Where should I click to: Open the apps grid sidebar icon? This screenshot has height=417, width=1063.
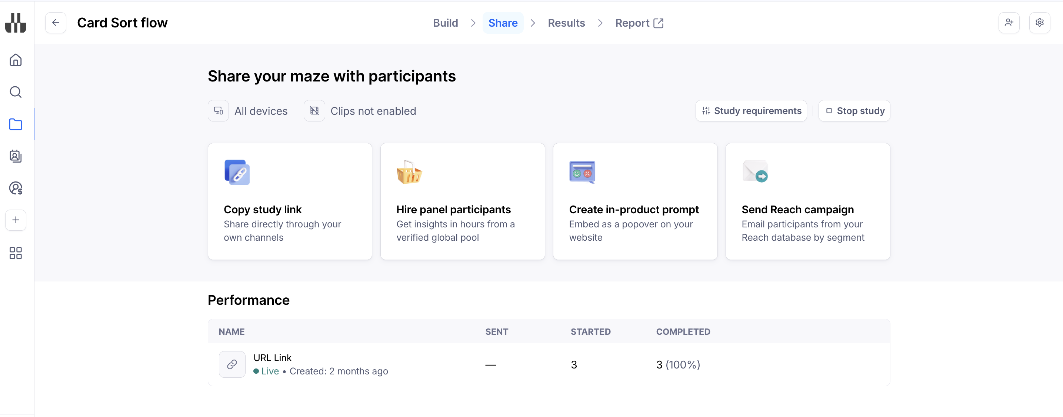tap(16, 253)
